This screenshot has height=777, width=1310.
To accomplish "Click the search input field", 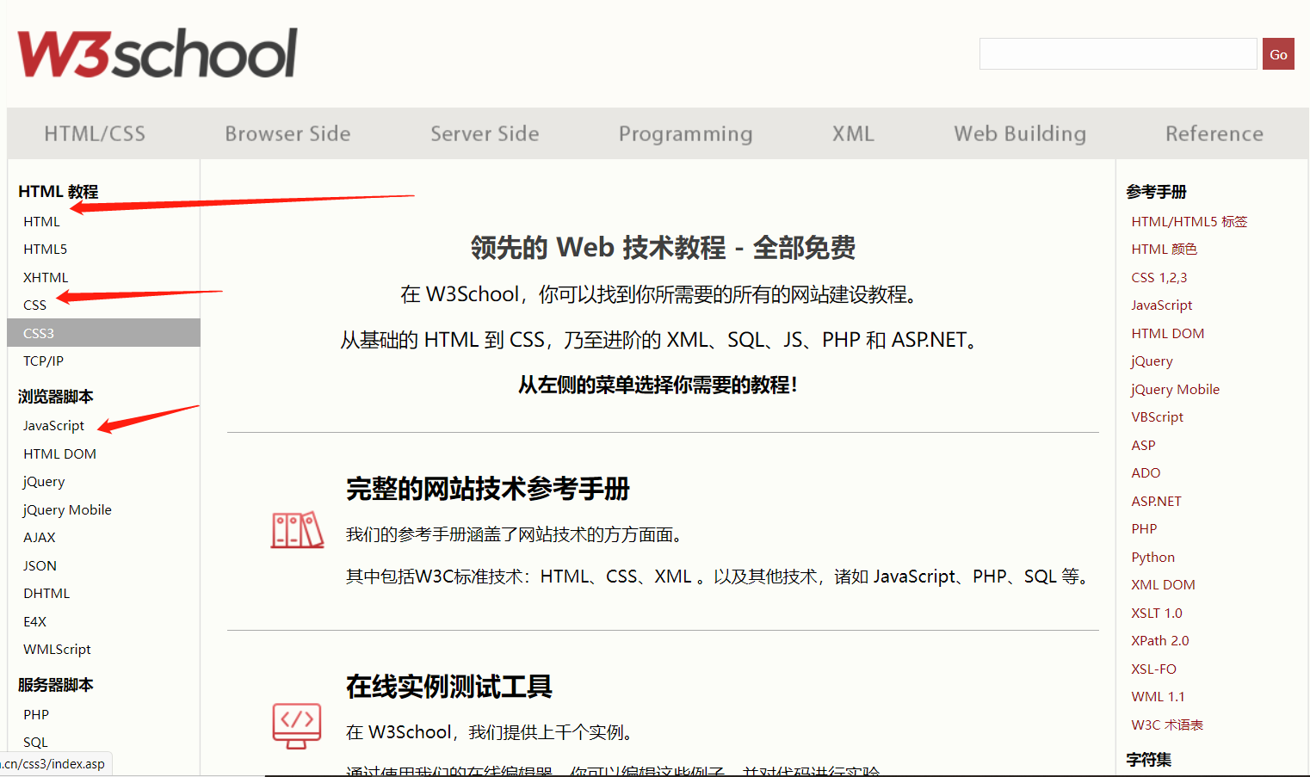I will [x=1118, y=53].
